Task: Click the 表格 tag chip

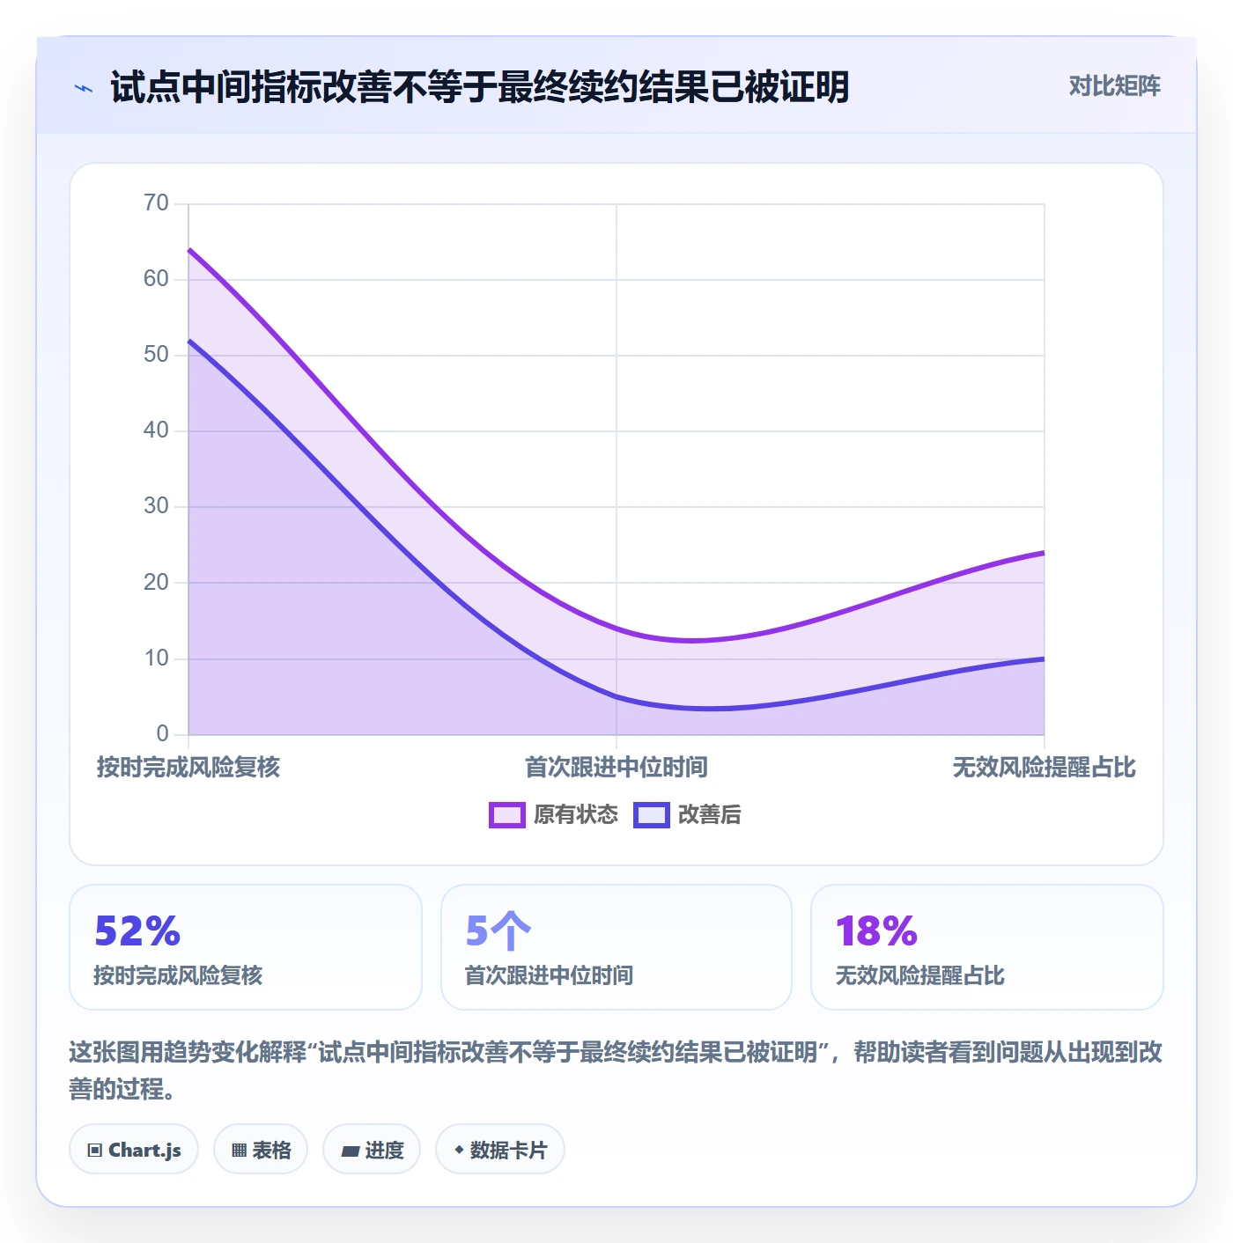Action: 261,1149
